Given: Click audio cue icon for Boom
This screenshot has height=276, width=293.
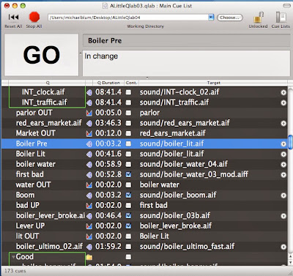Looking at the screenshot, I should (89, 195).
